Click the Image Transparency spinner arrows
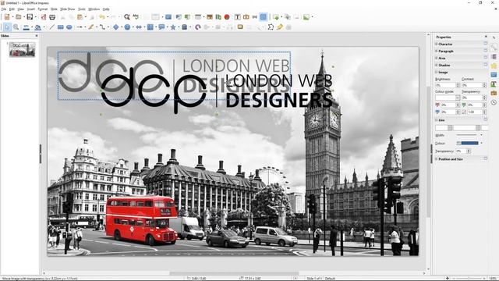 click(x=484, y=98)
